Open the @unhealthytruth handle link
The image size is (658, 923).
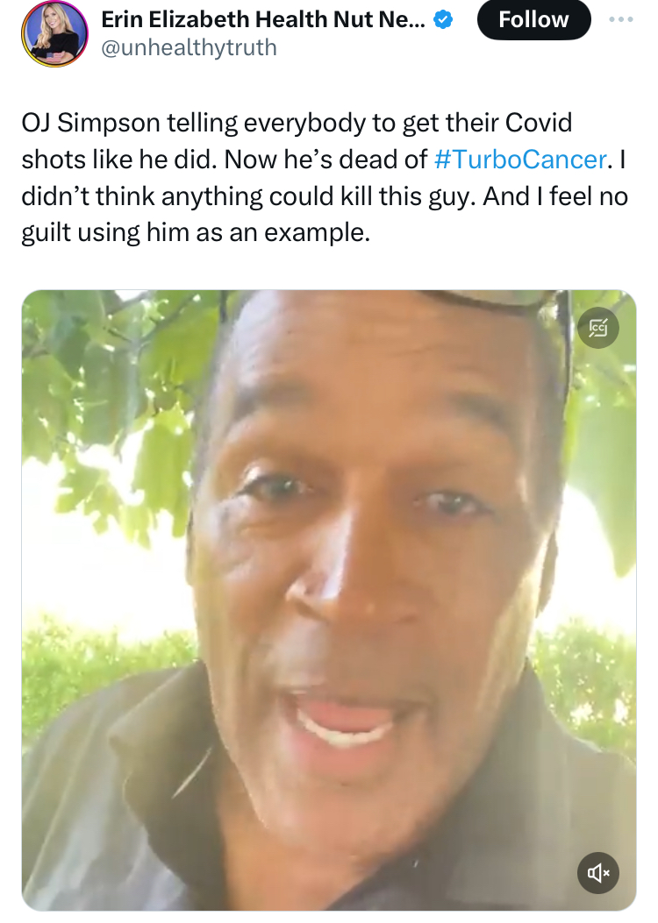(x=189, y=47)
